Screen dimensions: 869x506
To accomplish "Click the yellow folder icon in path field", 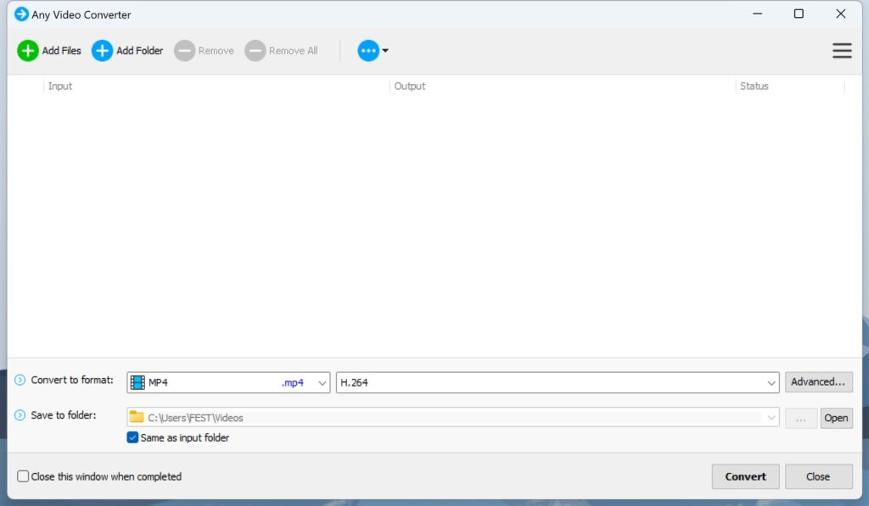I will point(137,417).
